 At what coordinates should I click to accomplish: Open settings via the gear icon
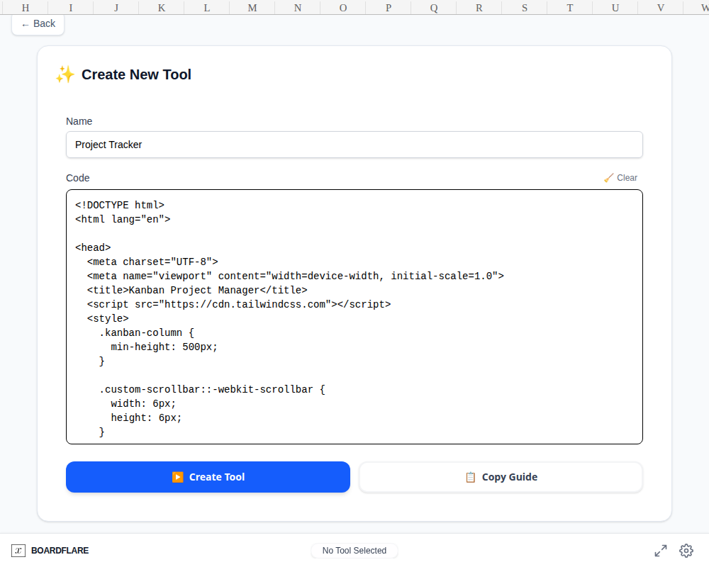[686, 550]
